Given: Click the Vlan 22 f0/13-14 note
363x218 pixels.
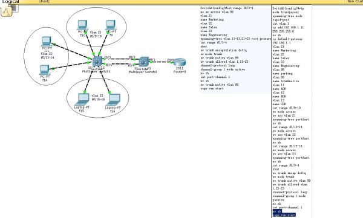Looking at the screenshot, I should (47, 56).
